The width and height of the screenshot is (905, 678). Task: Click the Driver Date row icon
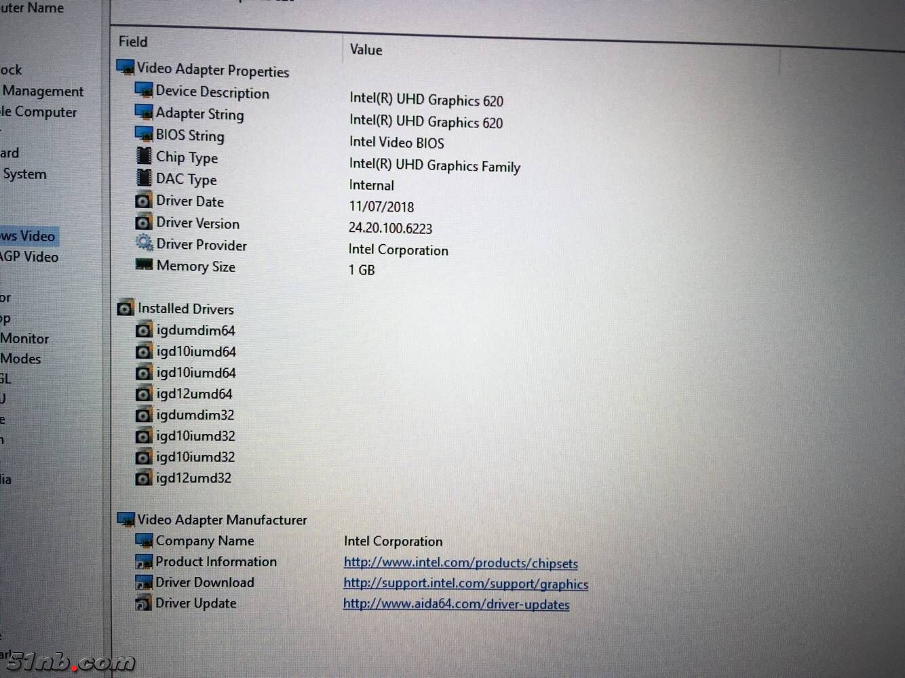tap(144, 201)
